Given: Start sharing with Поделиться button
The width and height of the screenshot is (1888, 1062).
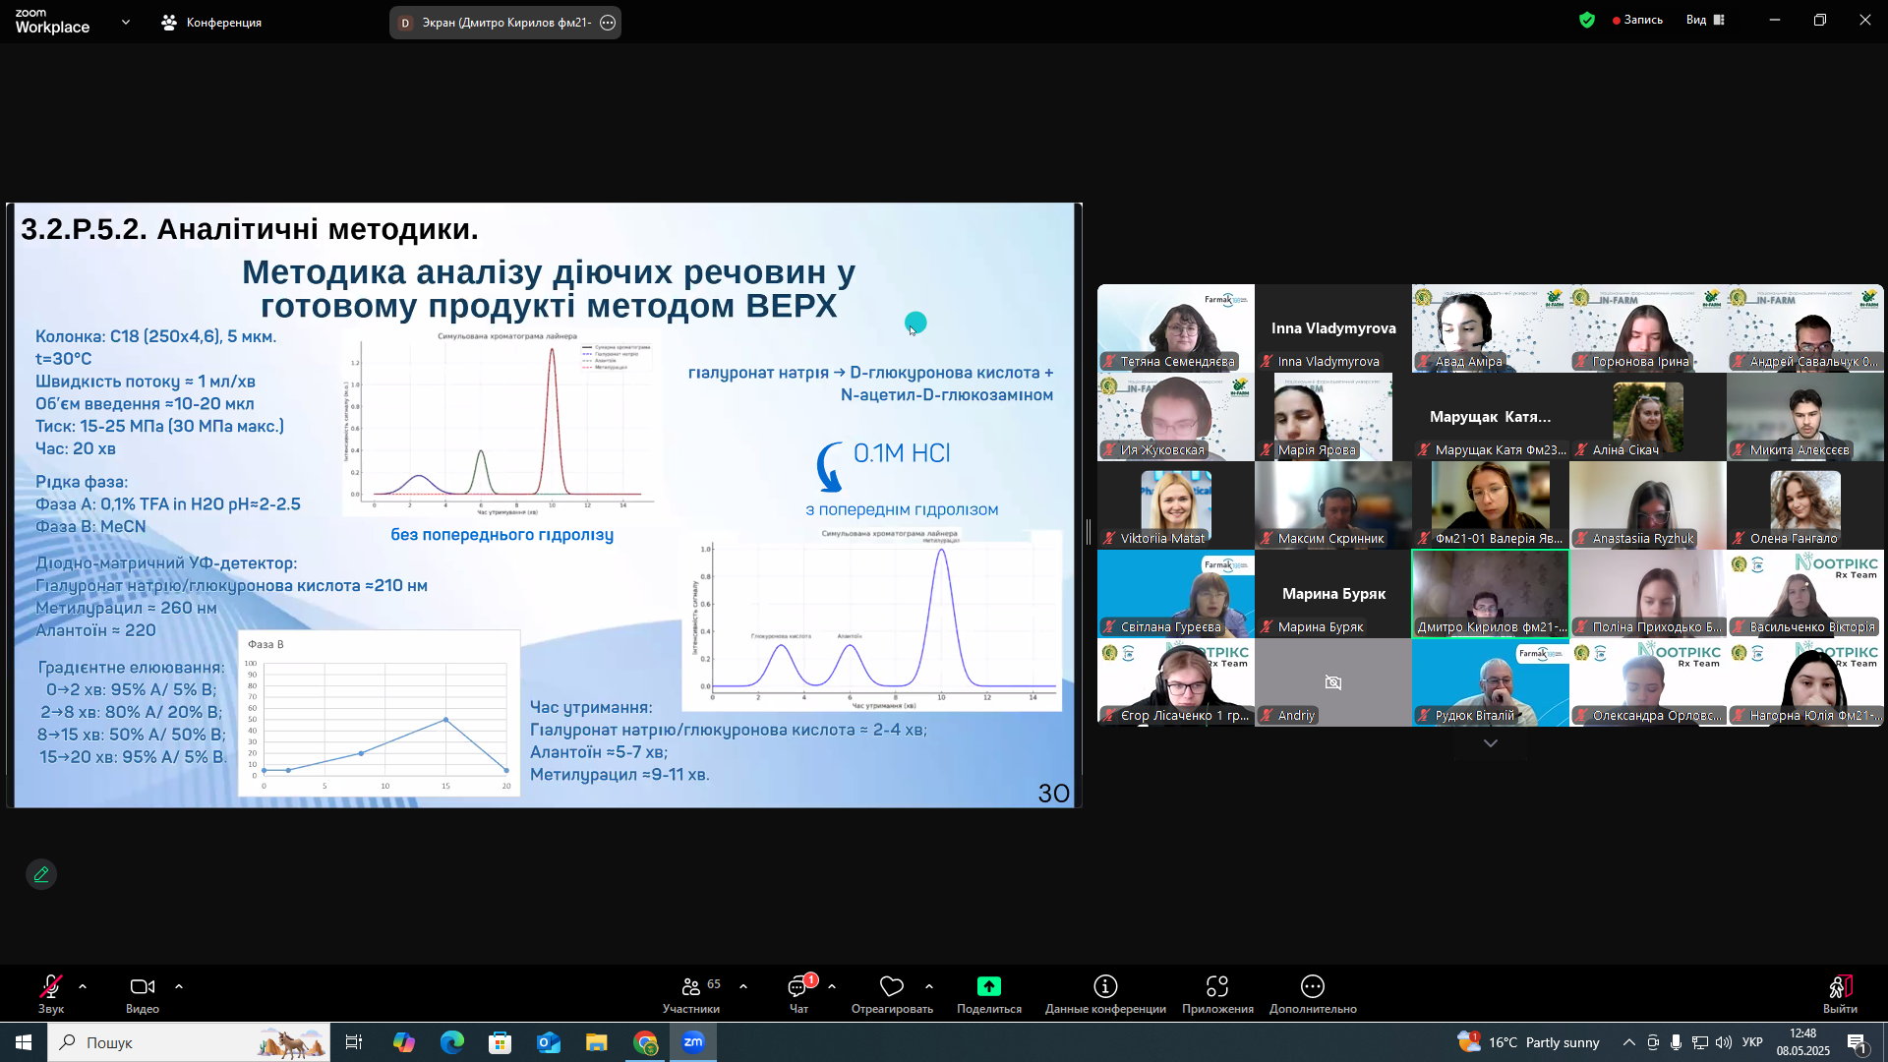Looking at the screenshot, I should point(989,994).
